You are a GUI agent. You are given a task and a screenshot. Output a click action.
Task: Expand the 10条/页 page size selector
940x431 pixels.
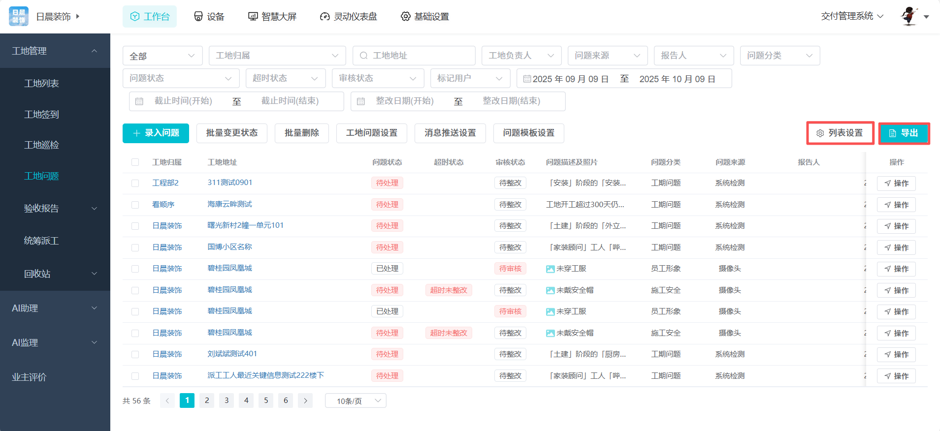point(356,400)
